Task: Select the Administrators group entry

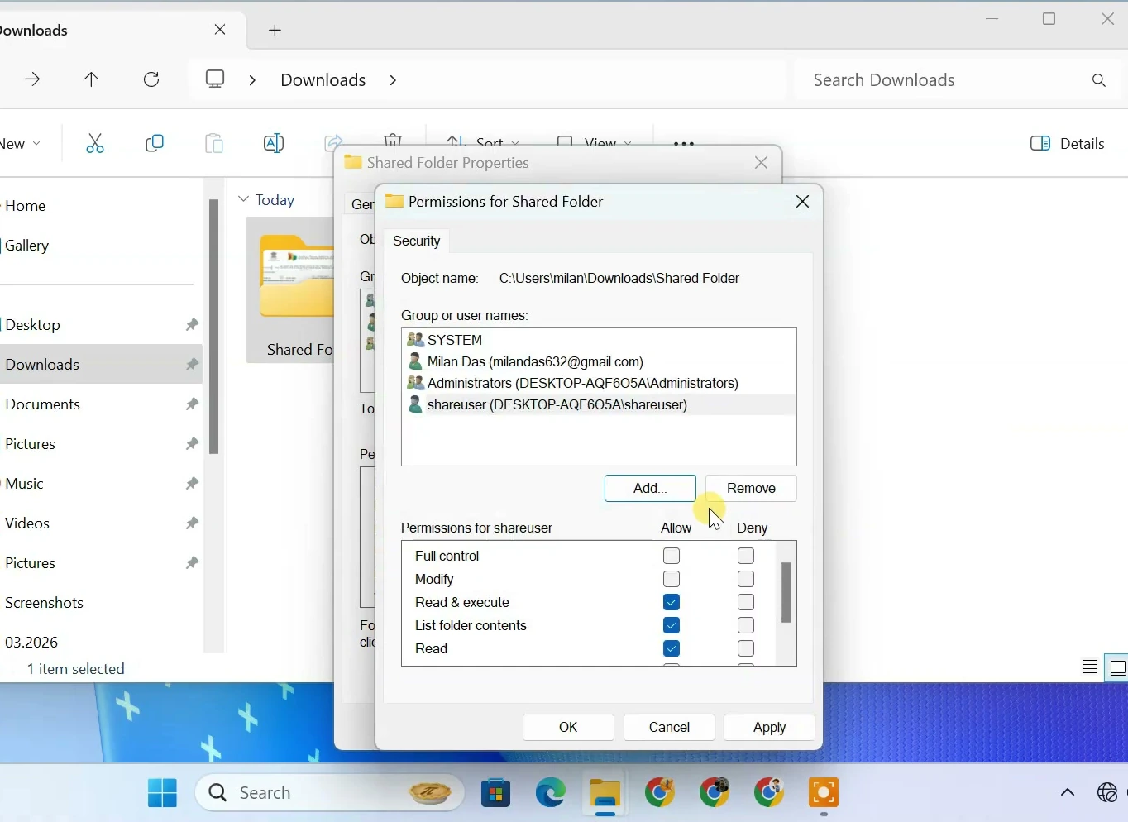Action: coord(599,383)
